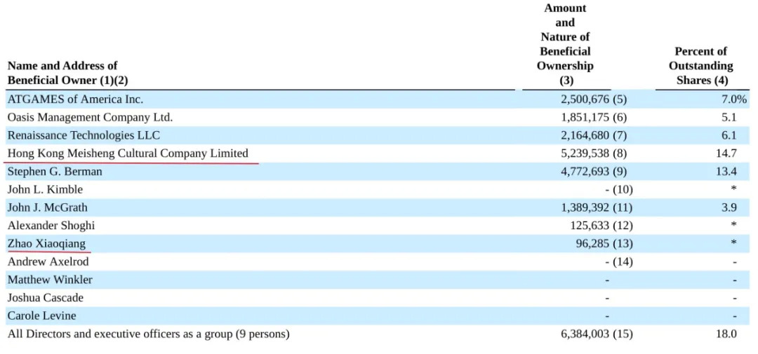Select the 6,384,003 (15) group total
758x354 pixels.
(597, 334)
